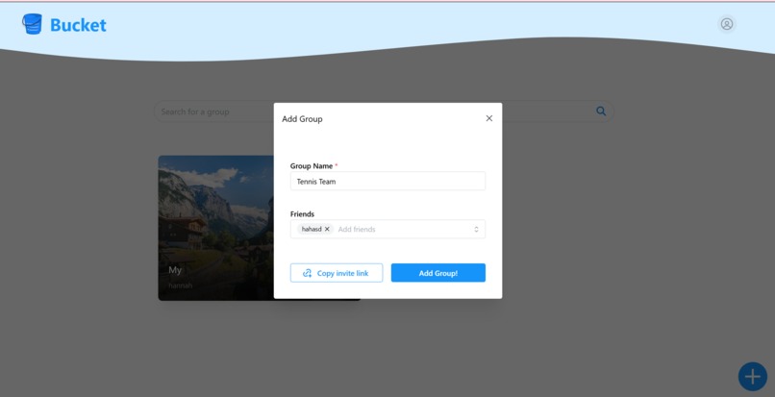Open the user profile avatar icon
775x397 pixels.
727,24
